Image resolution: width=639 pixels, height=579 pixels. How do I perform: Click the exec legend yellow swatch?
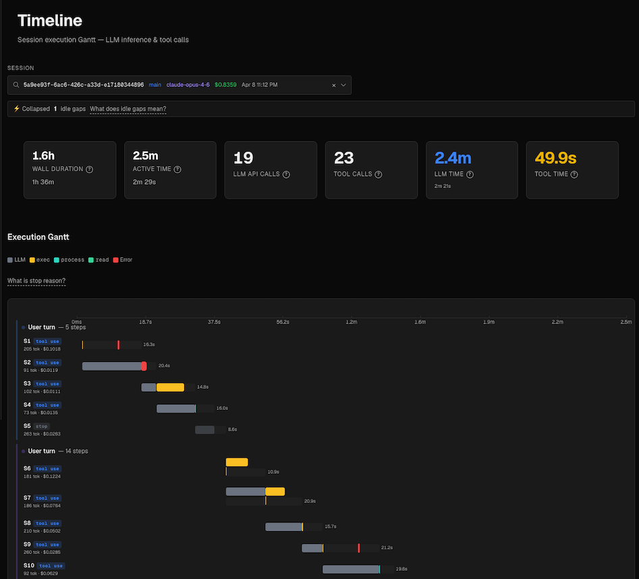pos(32,260)
